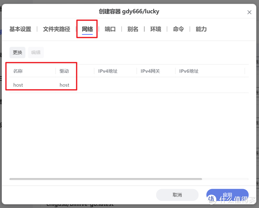
Task: Click the 驱动 column header
Action: 65,71
